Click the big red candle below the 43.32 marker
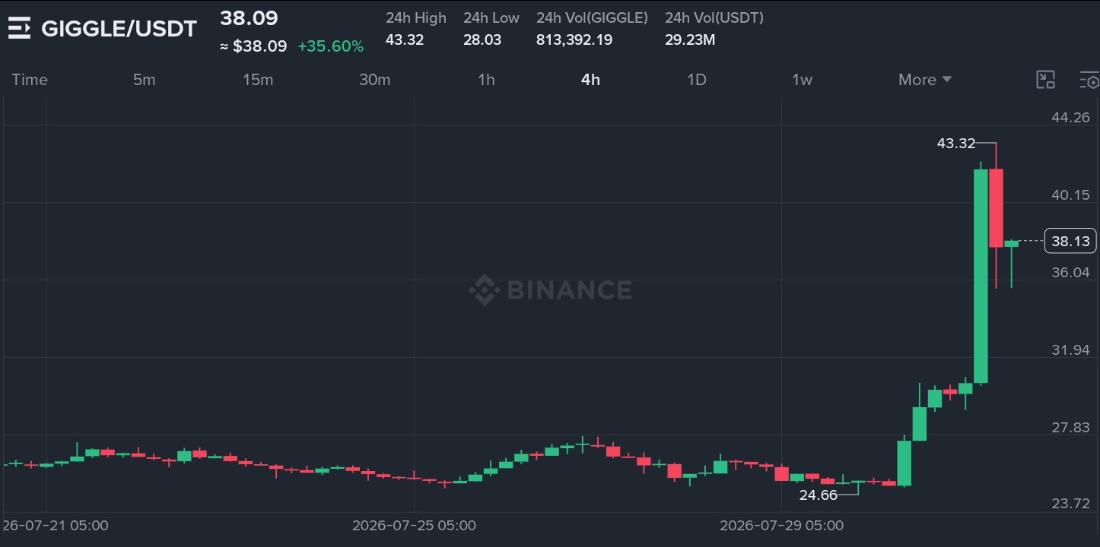Viewport: 1100px width, 547px height. (996, 208)
